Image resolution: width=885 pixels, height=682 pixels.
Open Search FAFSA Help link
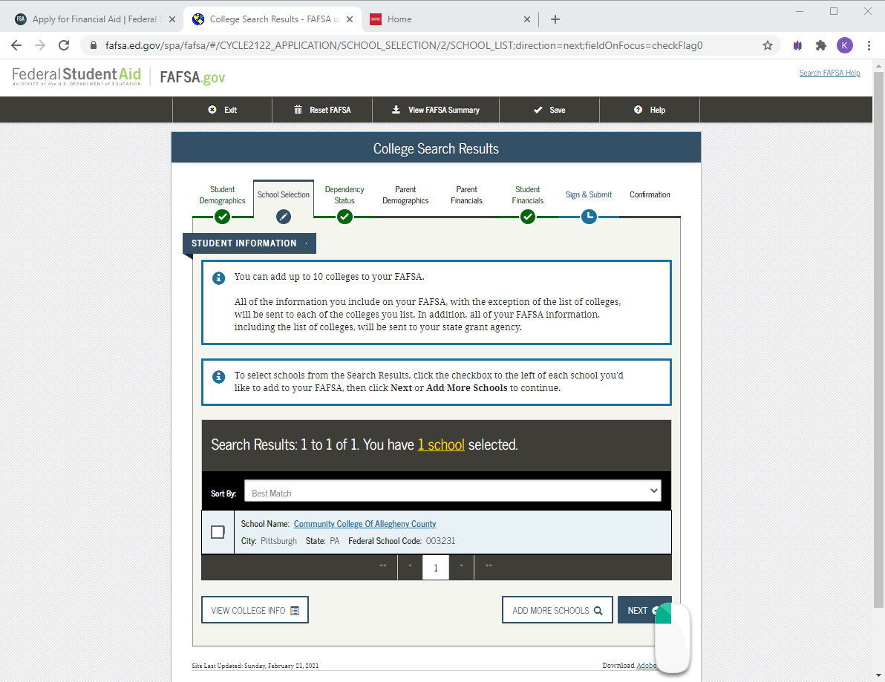[x=829, y=73]
